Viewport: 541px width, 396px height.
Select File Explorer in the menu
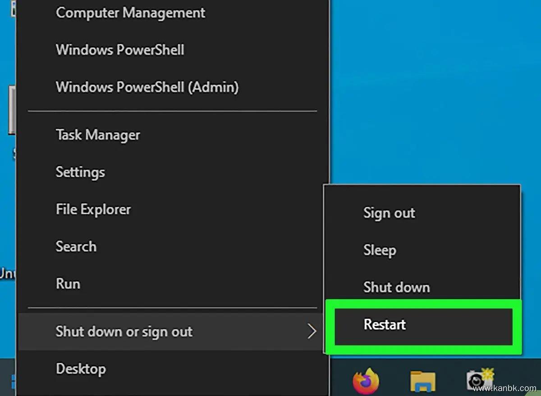[93, 209]
